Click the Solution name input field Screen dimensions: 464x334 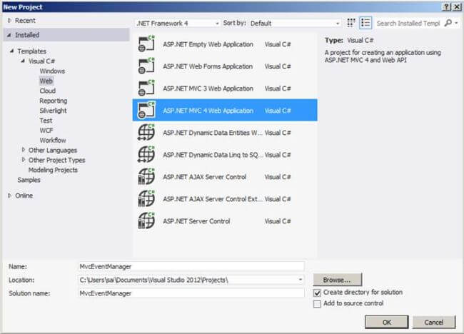[x=191, y=293]
